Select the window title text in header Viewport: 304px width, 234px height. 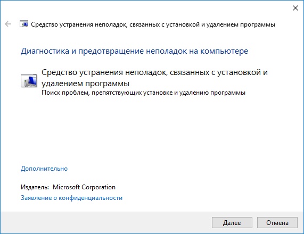153,24
